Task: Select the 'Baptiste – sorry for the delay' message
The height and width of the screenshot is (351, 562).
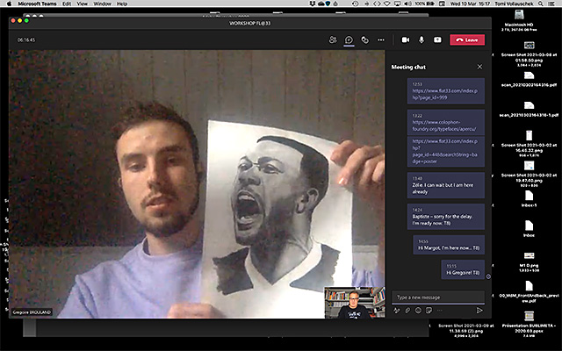Action: point(446,217)
